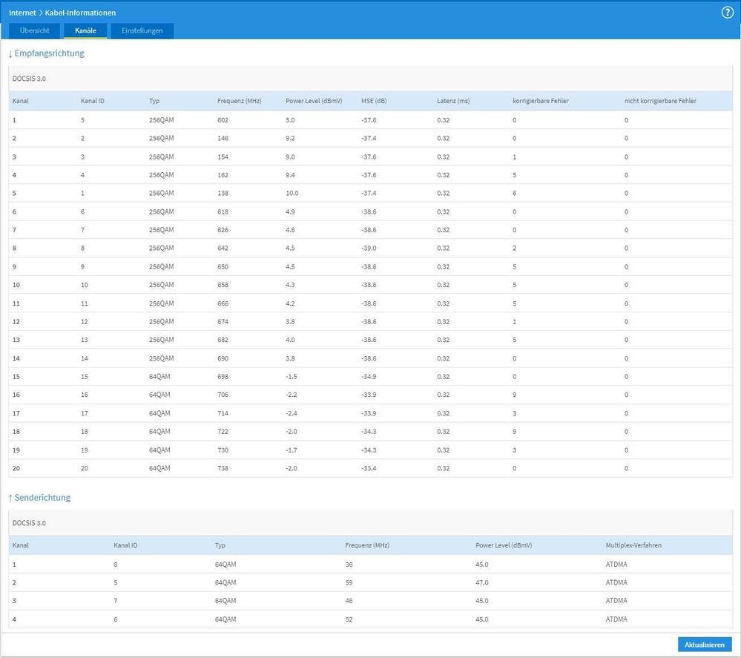
Task: Click power level value 10.0
Action: coord(292,194)
